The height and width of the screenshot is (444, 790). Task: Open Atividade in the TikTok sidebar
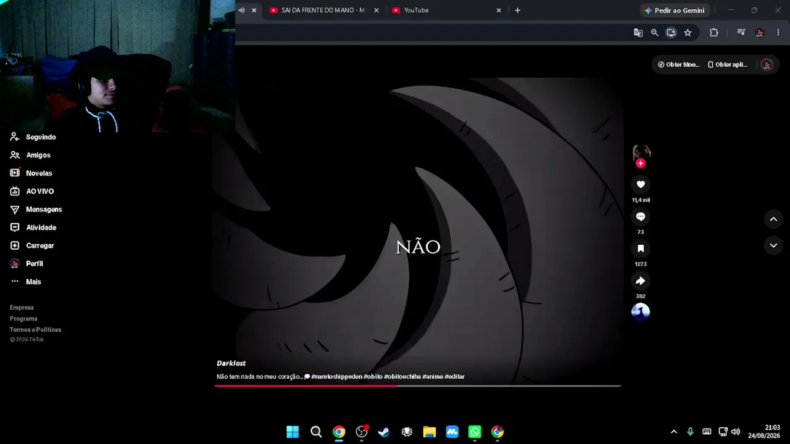click(x=33, y=228)
